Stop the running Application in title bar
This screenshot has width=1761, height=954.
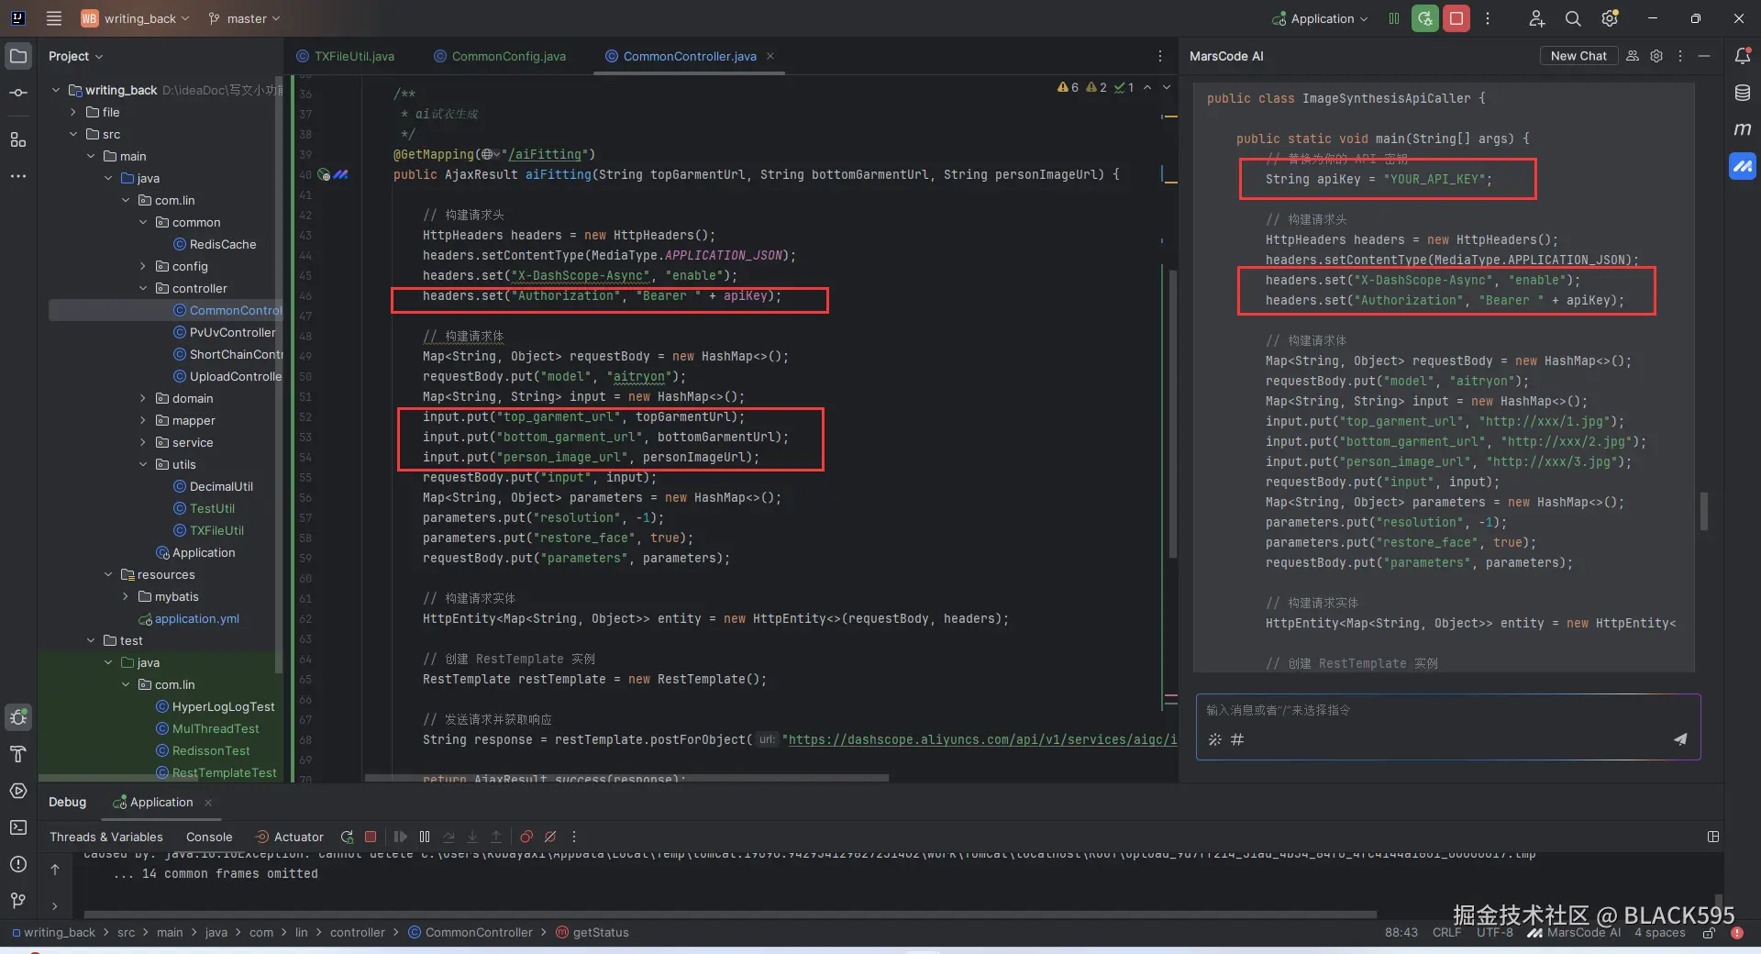[x=1456, y=18]
